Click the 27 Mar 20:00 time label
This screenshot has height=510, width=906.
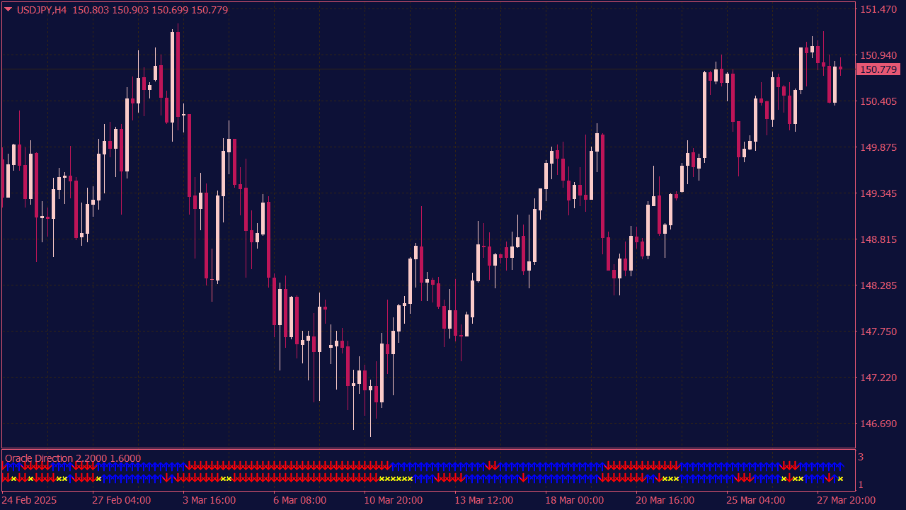tap(846, 500)
